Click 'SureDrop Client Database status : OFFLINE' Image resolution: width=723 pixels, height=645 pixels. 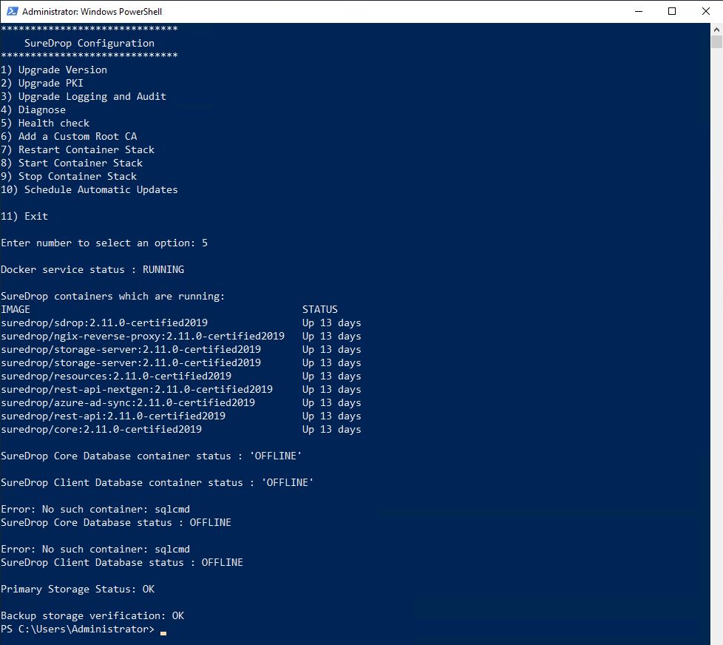pos(122,563)
